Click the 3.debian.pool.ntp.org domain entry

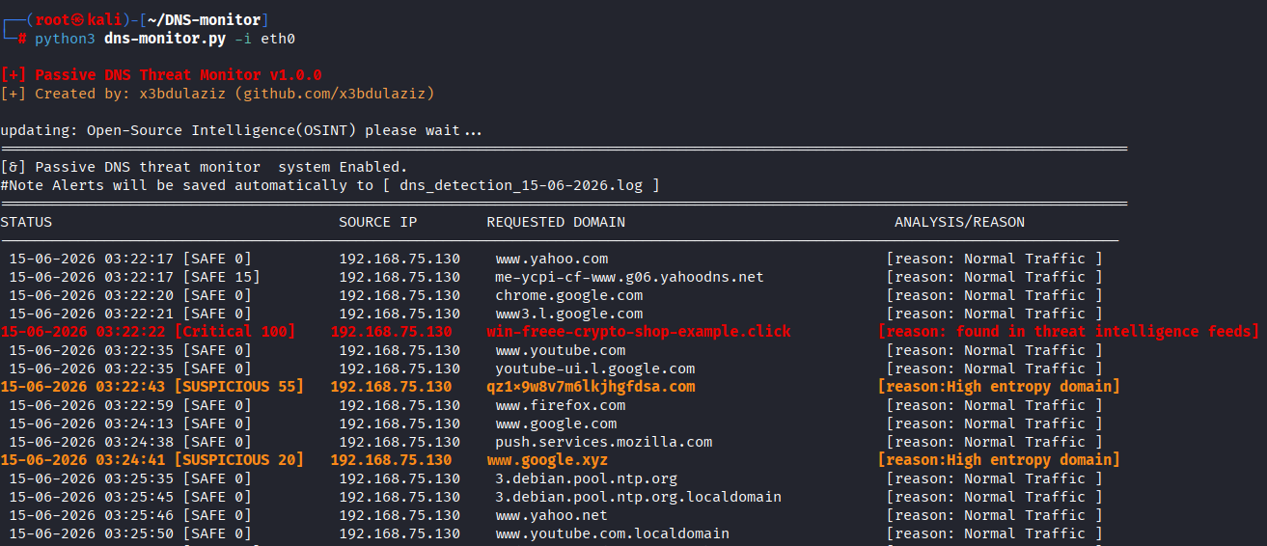(587, 478)
